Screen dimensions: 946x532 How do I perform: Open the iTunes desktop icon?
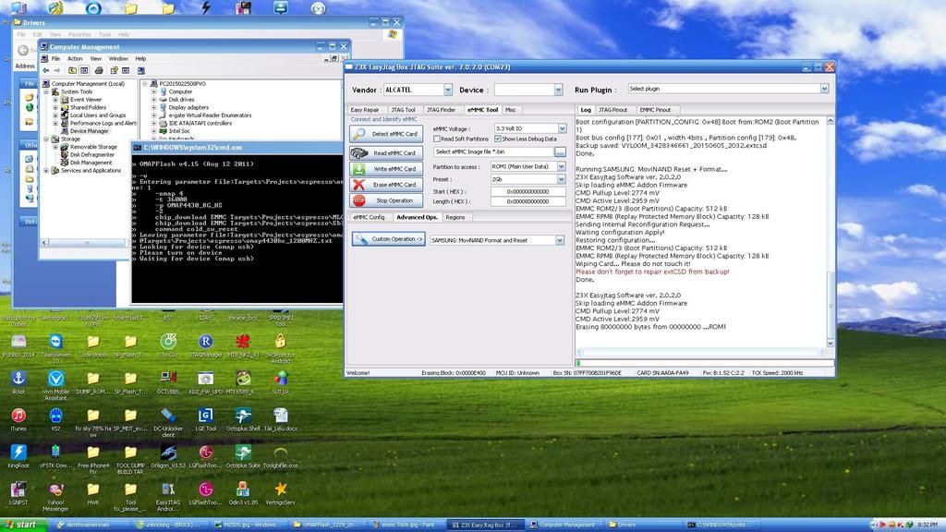(18, 420)
